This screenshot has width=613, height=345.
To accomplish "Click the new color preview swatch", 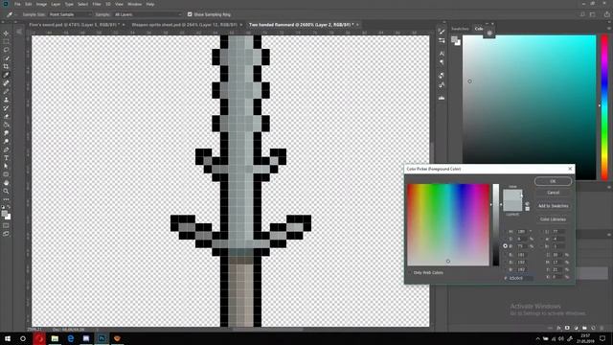I will (512, 195).
